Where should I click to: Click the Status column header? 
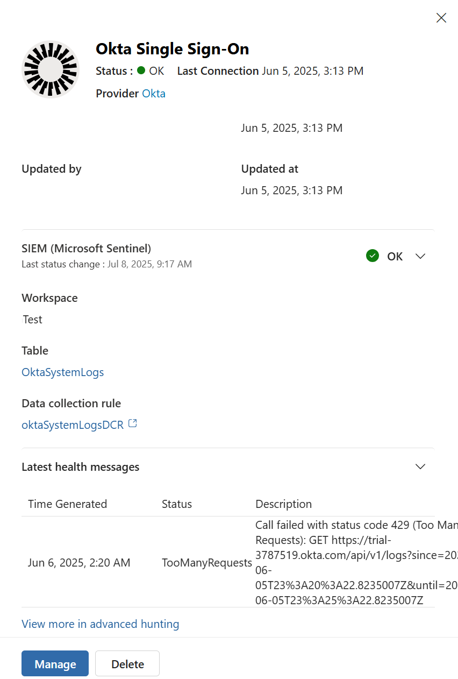point(177,504)
